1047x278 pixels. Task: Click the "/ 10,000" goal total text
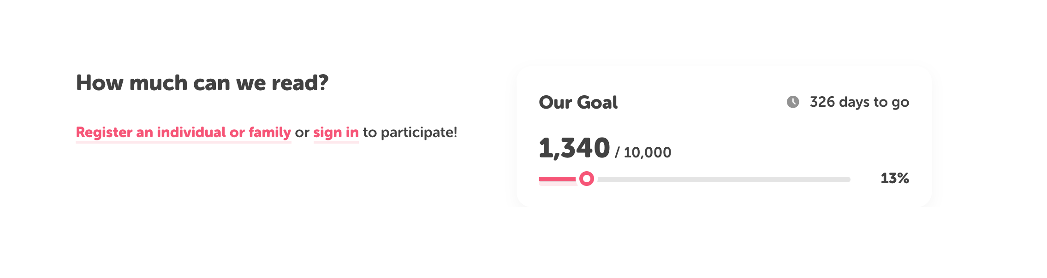tap(643, 152)
